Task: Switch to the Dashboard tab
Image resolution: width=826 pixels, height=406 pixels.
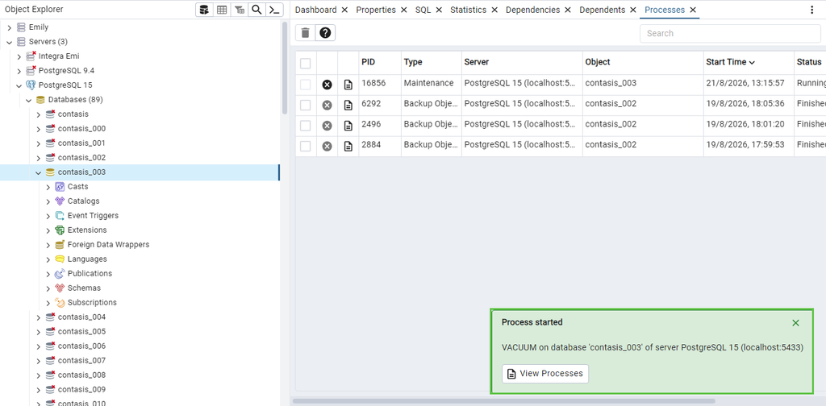Action: [x=315, y=10]
